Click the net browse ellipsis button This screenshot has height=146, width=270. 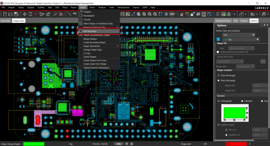point(263,62)
